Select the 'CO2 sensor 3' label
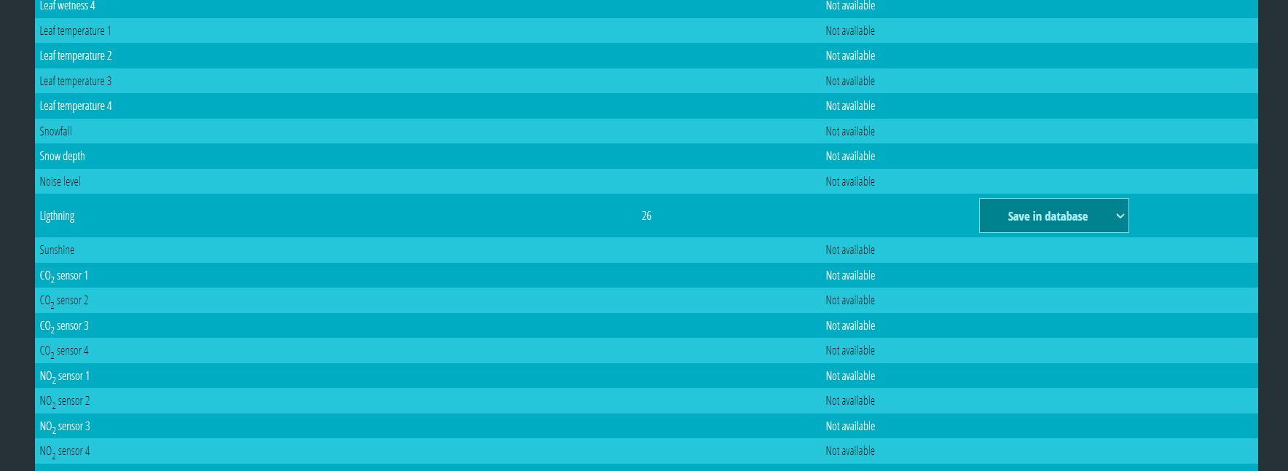This screenshot has height=471, width=1288. pyautogui.click(x=64, y=326)
